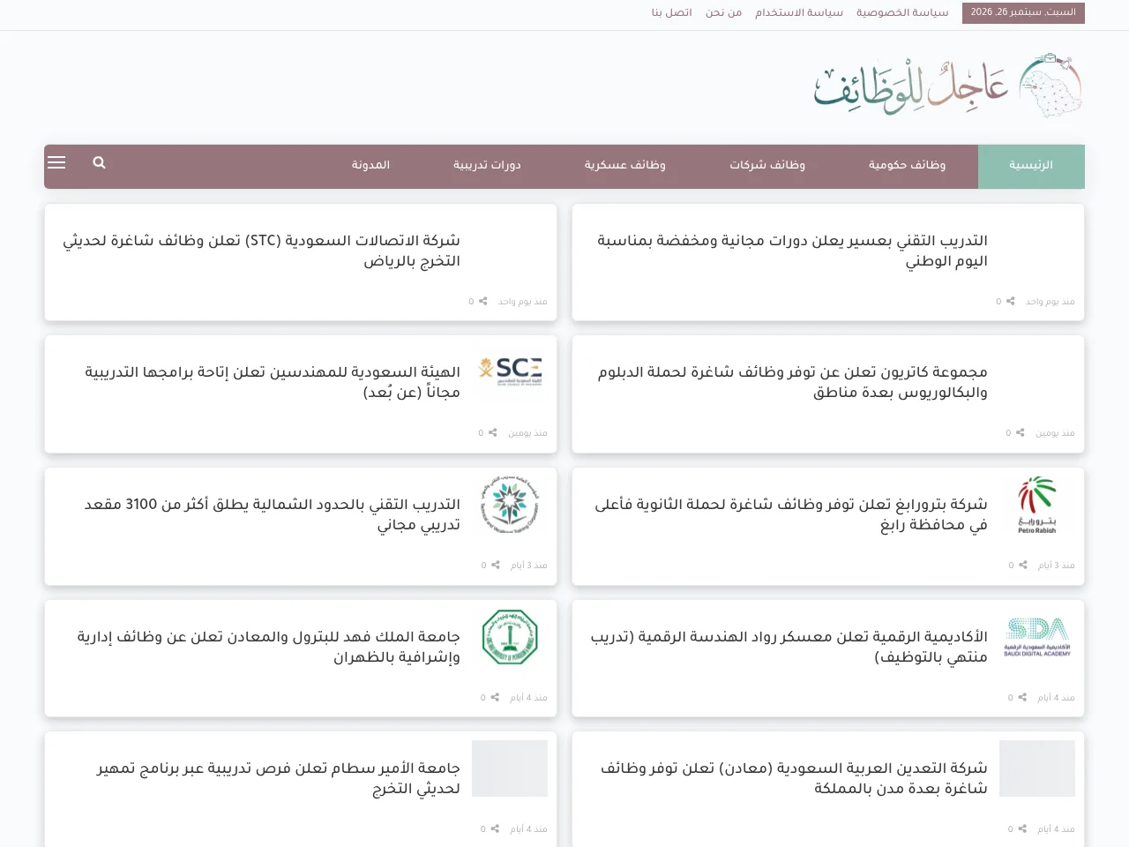Open article شركة الاتصالات السعودية (STC) headline
1129x847 pixels.
[261, 251]
